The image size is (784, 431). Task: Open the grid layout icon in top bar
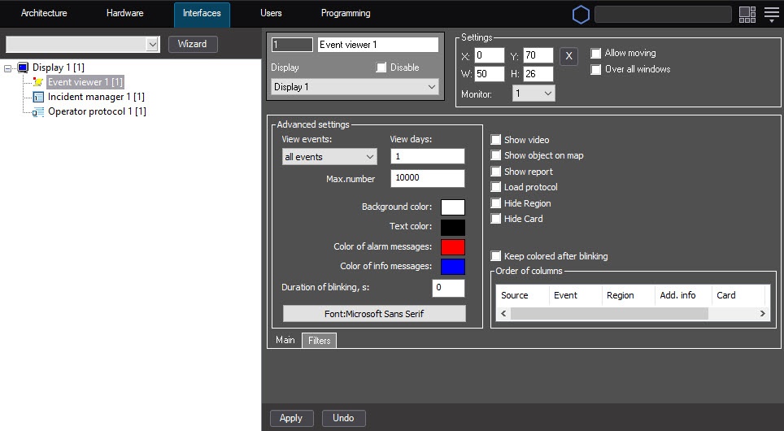tap(747, 14)
